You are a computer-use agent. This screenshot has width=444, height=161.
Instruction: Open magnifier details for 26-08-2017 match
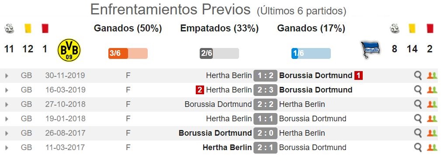(x=418, y=133)
